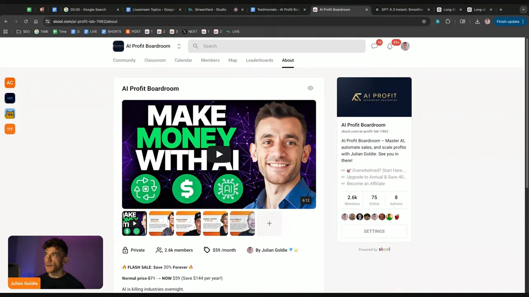Open the Become an Affiliate link

366,184
